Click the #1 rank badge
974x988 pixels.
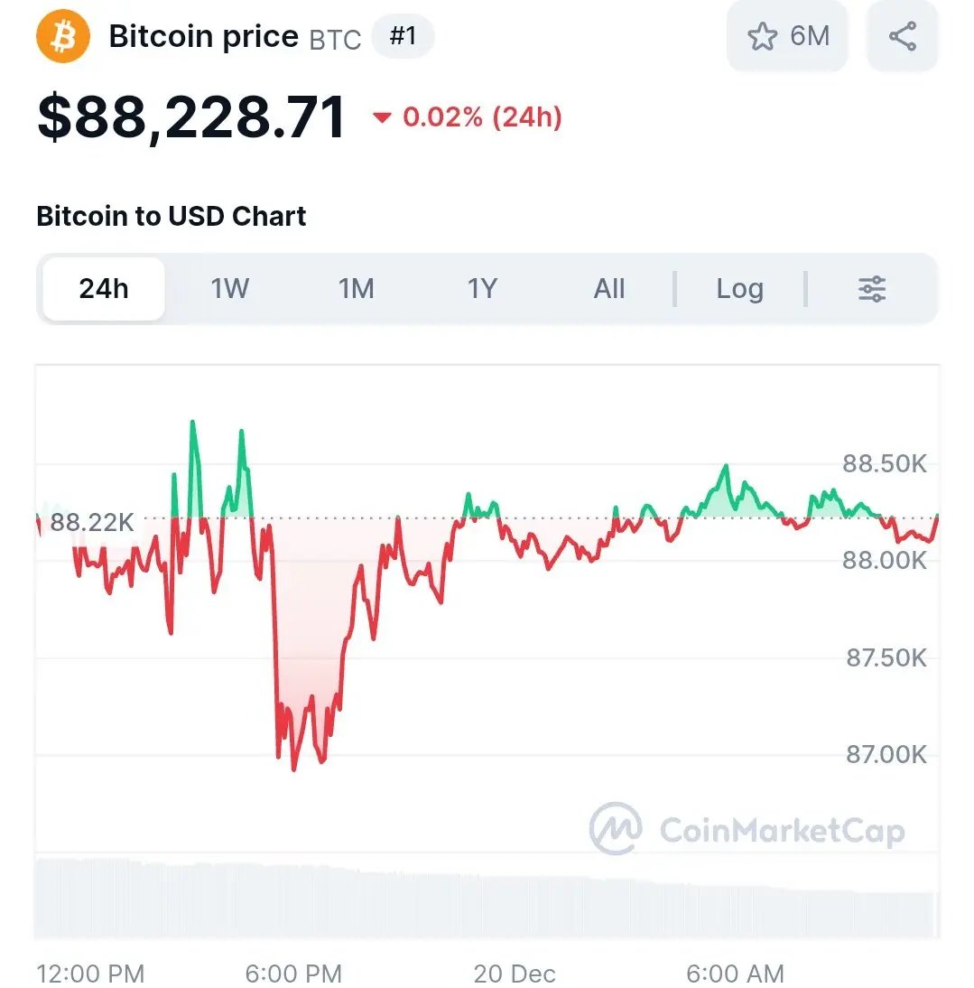[x=403, y=36]
